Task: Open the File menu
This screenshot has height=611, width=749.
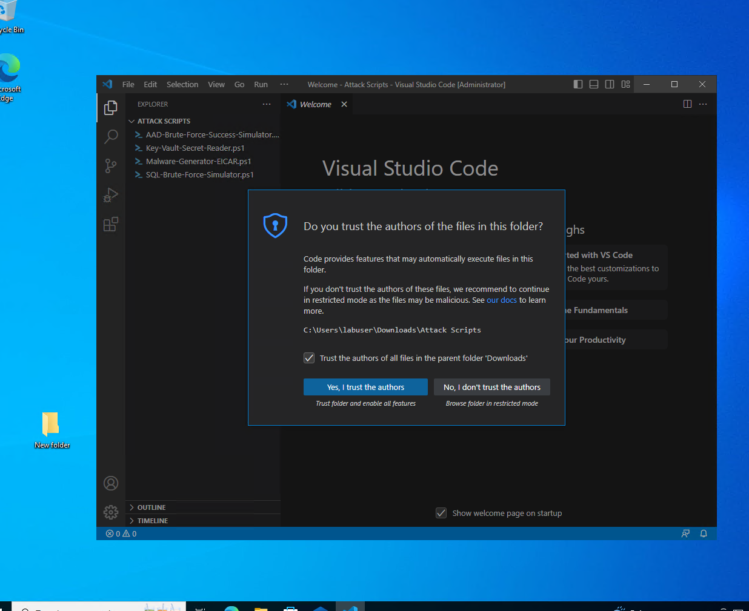Action: tap(128, 84)
